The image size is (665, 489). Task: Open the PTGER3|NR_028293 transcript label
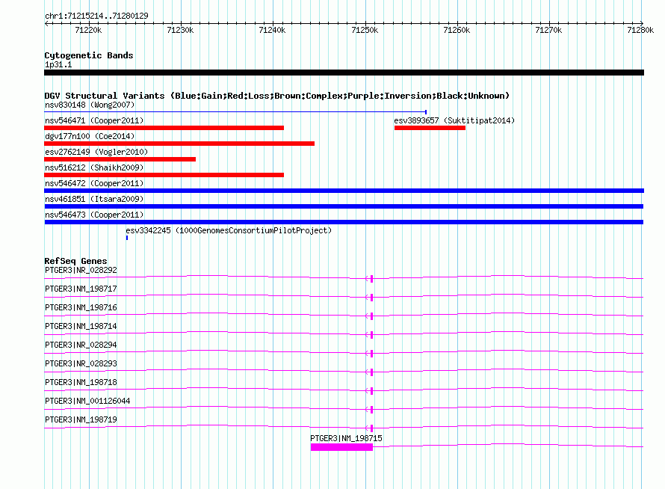(x=81, y=363)
